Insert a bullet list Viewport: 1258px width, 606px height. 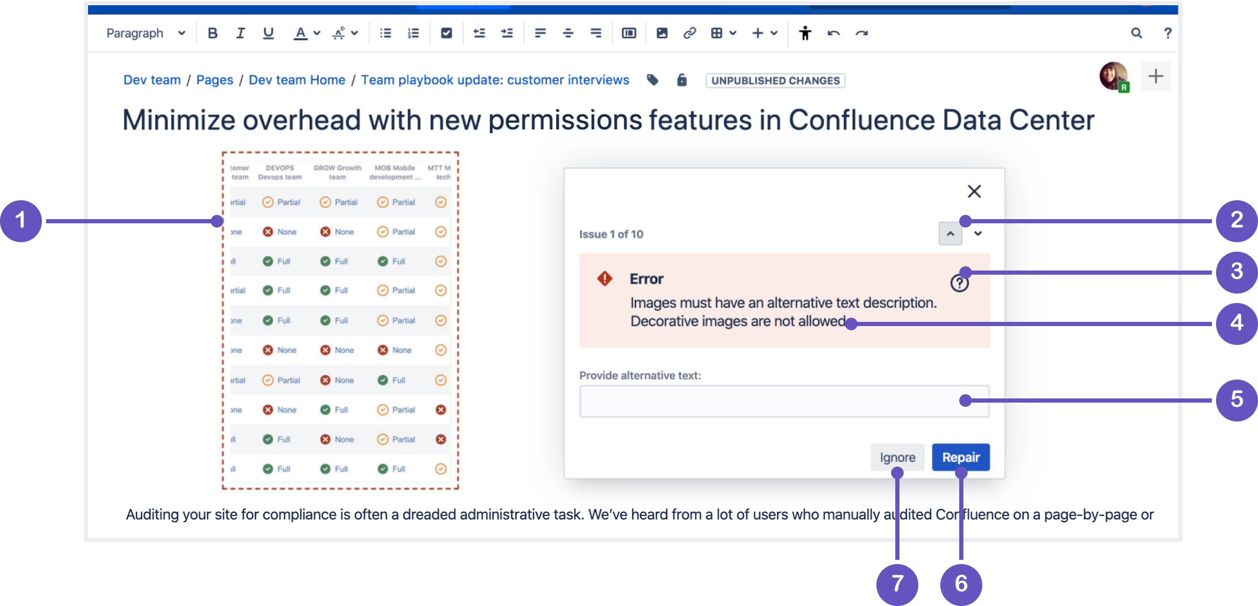385,34
